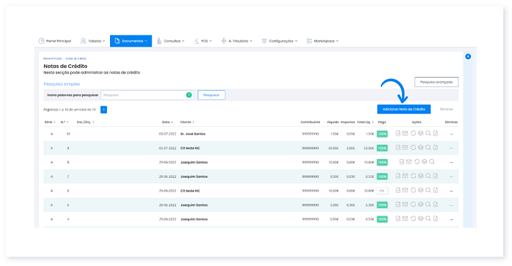Sort table by the Série column header
Image resolution: width=512 pixels, height=266 pixels.
(50, 122)
